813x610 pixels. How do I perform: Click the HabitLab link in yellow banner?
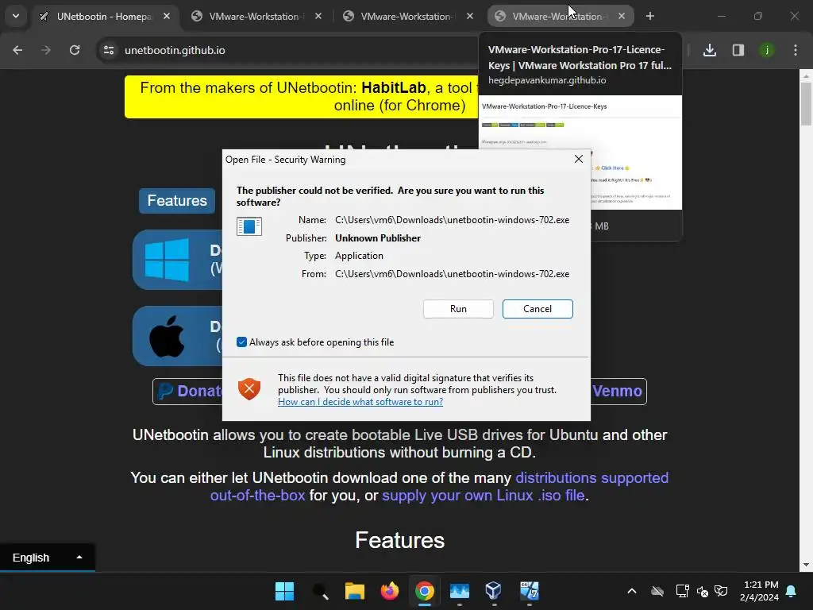(394, 87)
